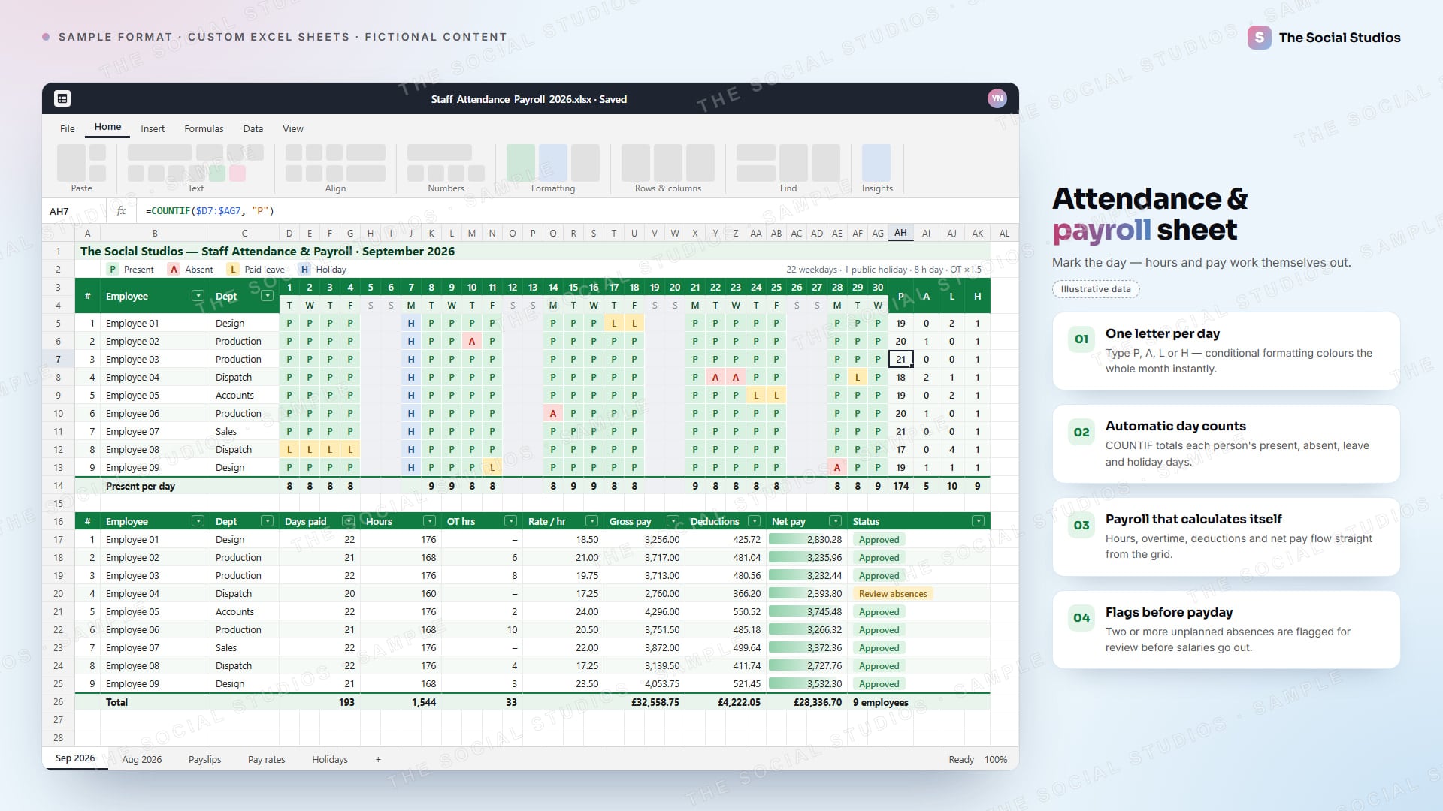Open the File menu

pos(68,128)
